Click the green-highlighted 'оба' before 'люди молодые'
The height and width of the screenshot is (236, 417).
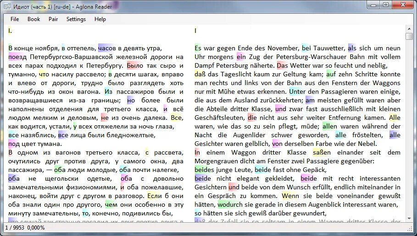pos(60,170)
